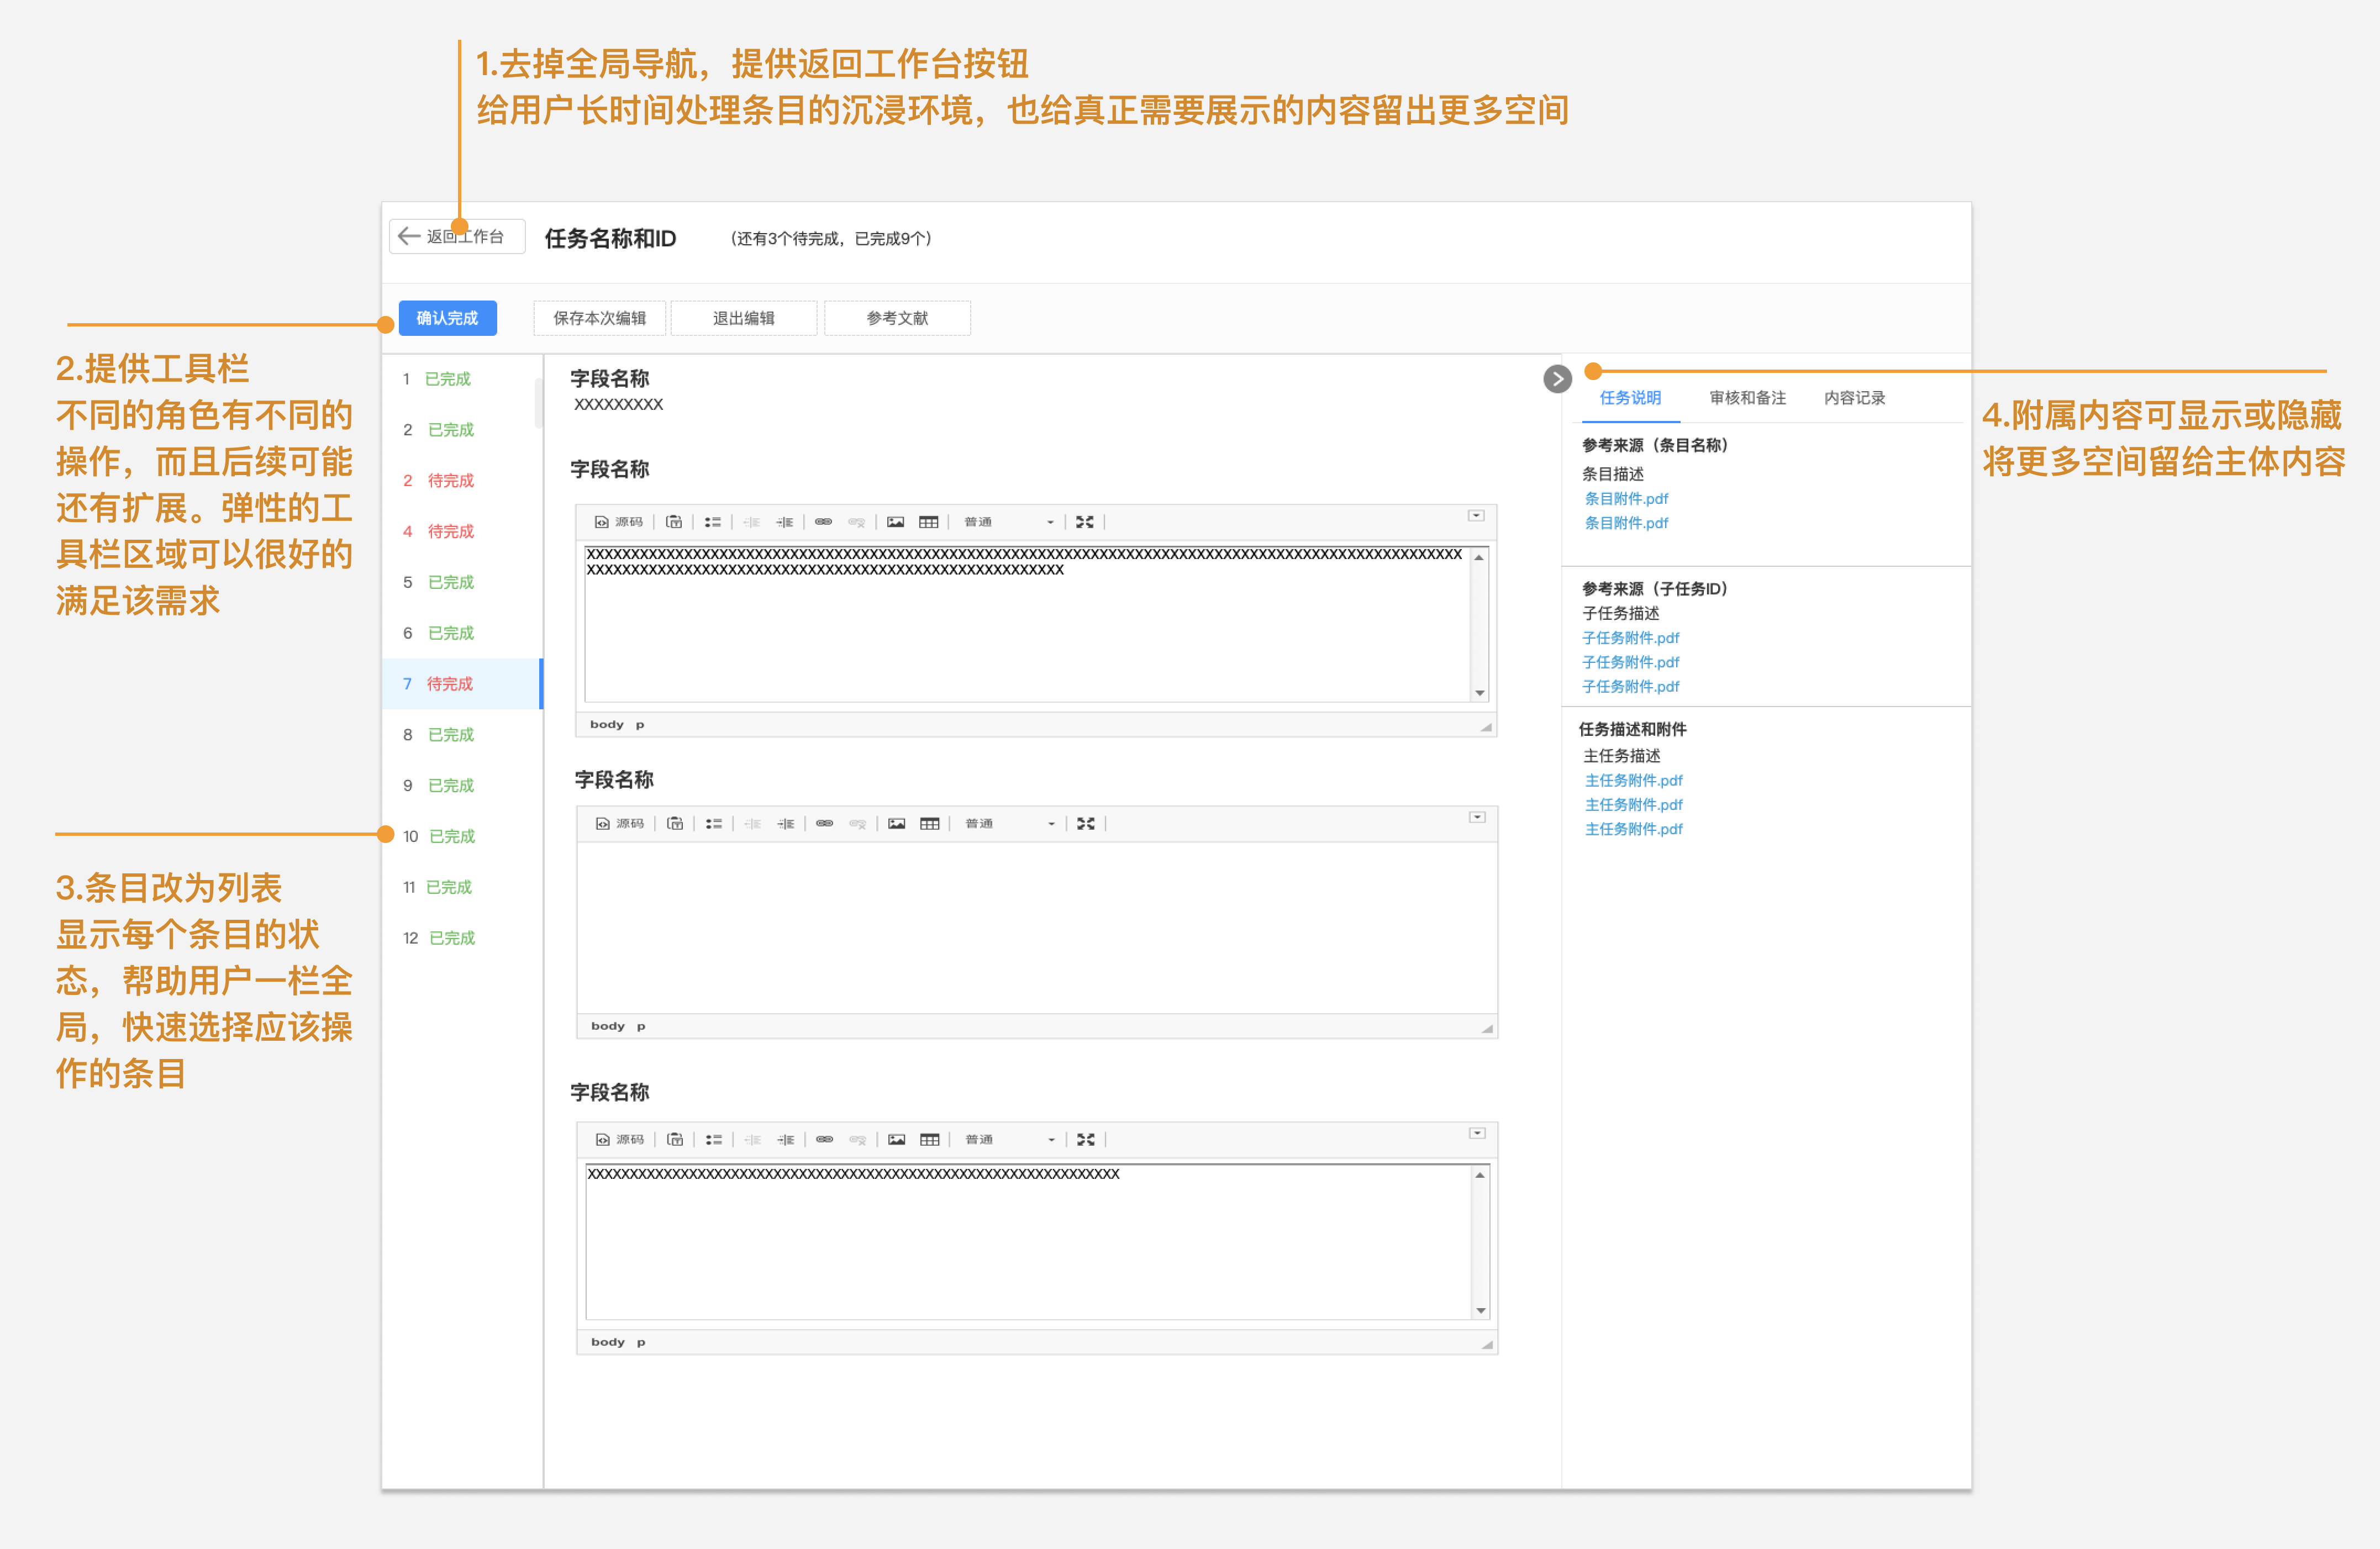Switch to 审核和备注 tab
The image size is (2380, 1549).
point(1747,398)
